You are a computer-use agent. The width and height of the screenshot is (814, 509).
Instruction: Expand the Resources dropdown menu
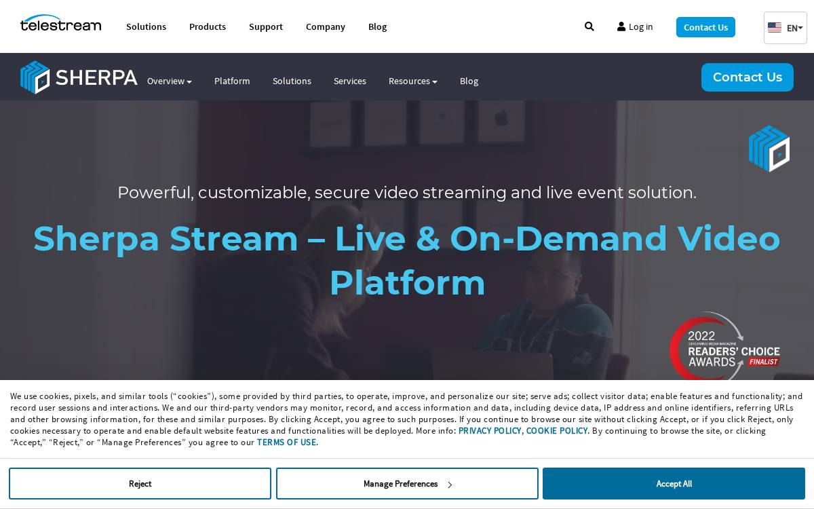coord(413,81)
